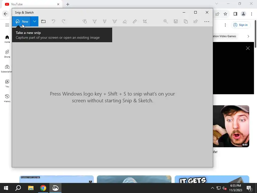
Task: Open Chrome profile avatar
Action: tap(243, 14)
